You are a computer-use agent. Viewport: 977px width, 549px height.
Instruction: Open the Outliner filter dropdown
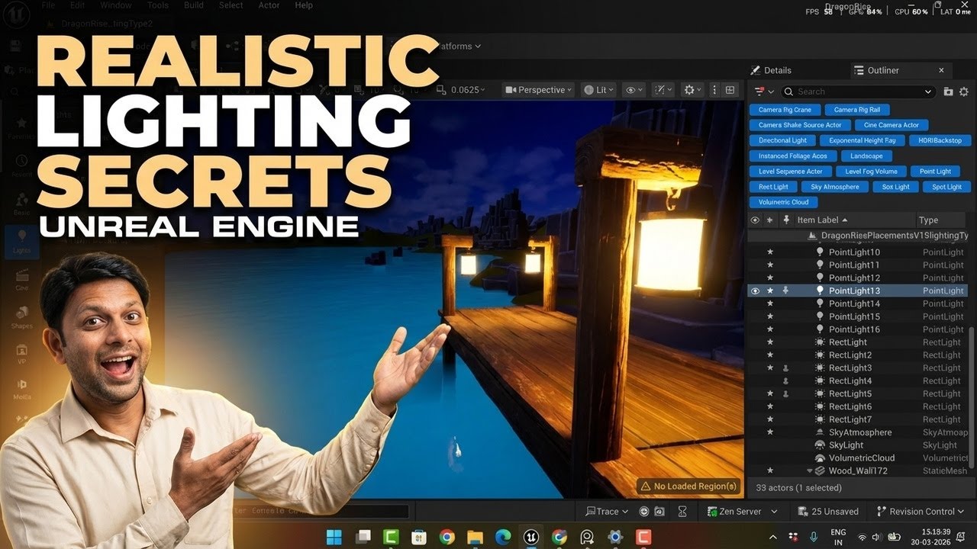[764, 91]
